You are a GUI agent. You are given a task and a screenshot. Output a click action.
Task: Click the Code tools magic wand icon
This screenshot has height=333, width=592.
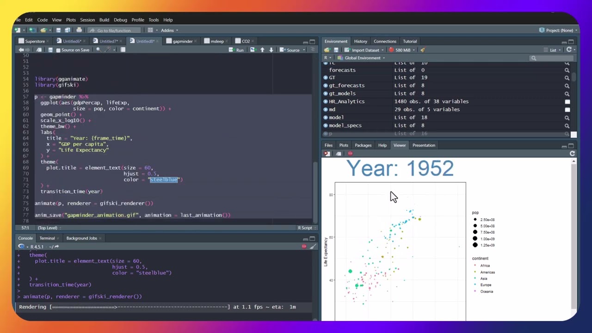(x=108, y=50)
